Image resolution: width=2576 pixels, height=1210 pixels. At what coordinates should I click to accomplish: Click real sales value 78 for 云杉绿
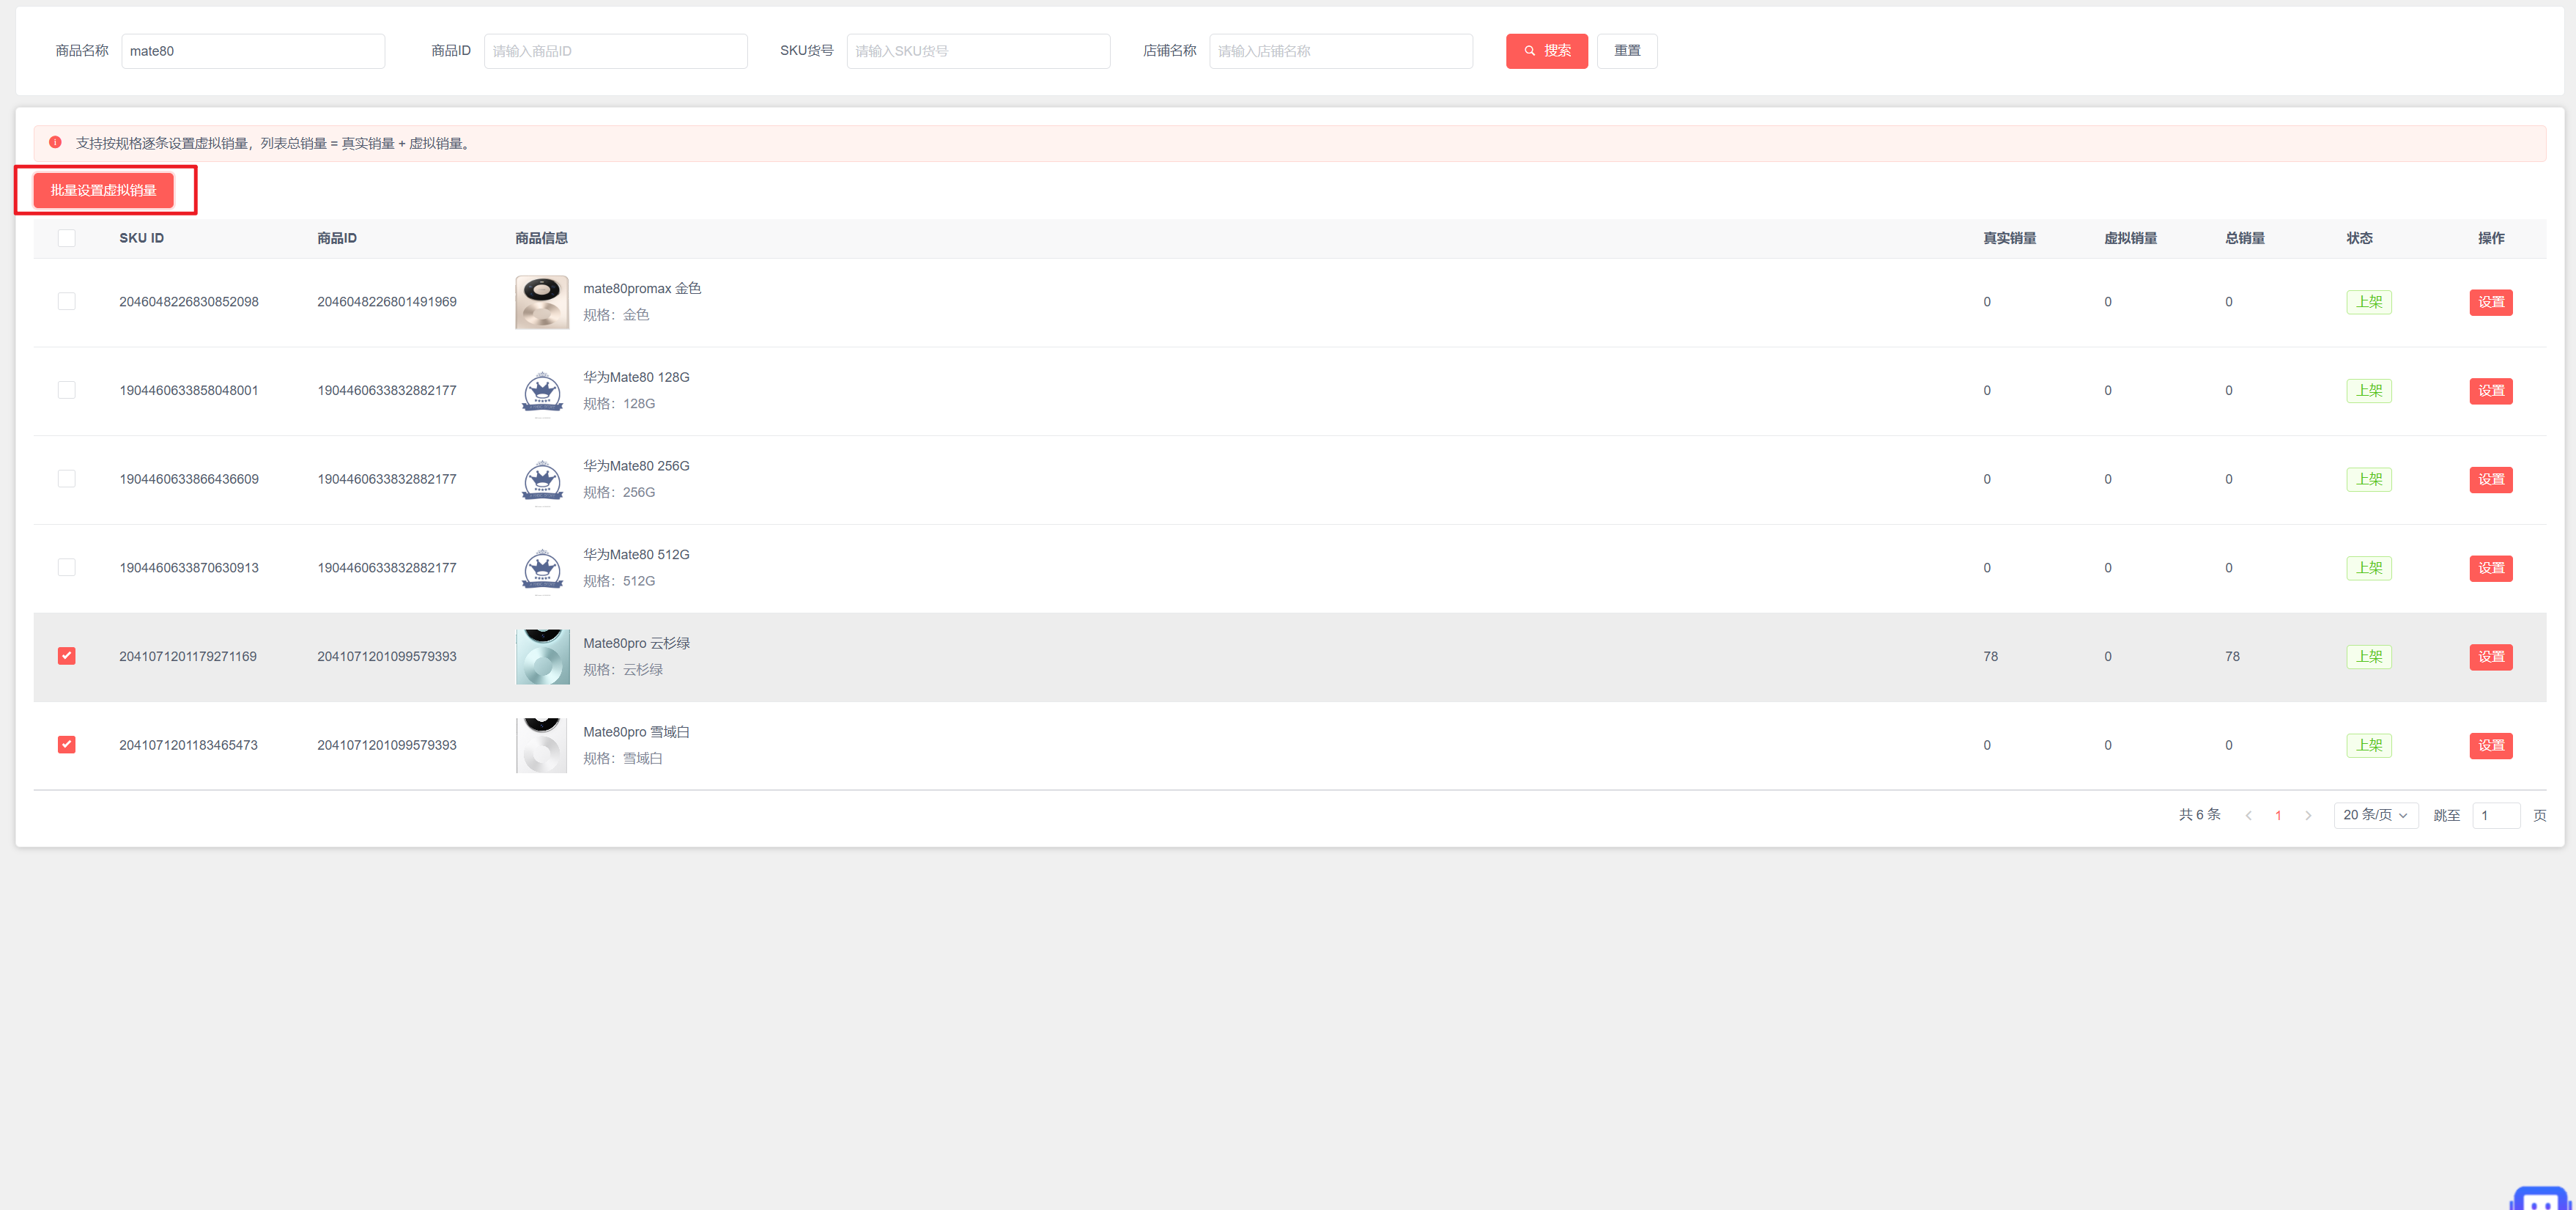tap(1991, 657)
